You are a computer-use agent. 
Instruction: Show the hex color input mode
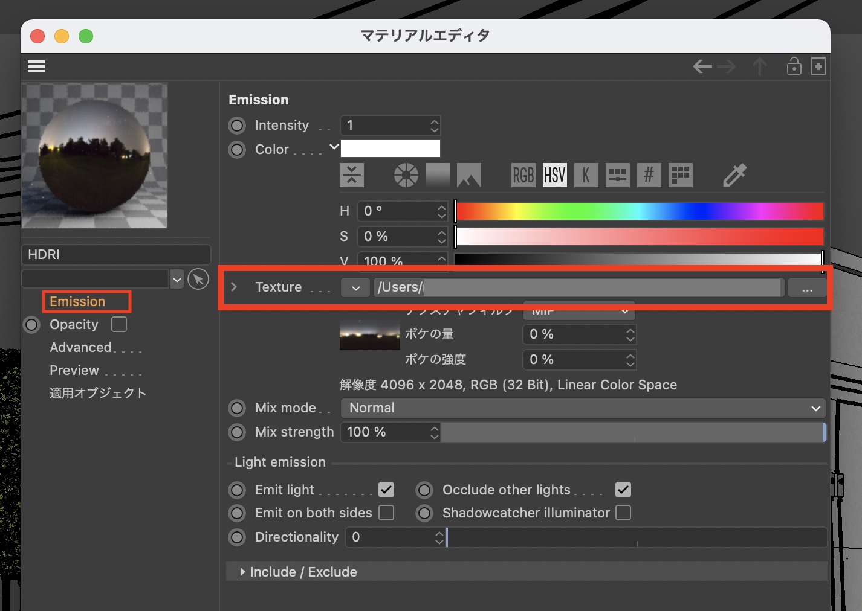point(649,176)
